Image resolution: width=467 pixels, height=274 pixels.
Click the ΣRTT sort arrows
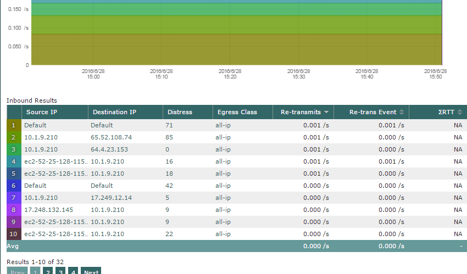[460, 112]
